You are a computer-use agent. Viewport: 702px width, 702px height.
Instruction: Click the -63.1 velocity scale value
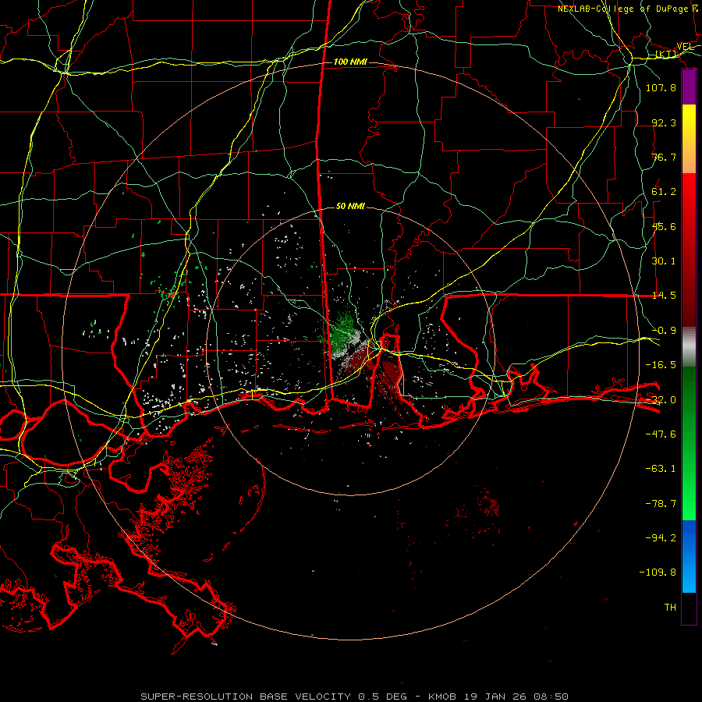click(x=661, y=469)
